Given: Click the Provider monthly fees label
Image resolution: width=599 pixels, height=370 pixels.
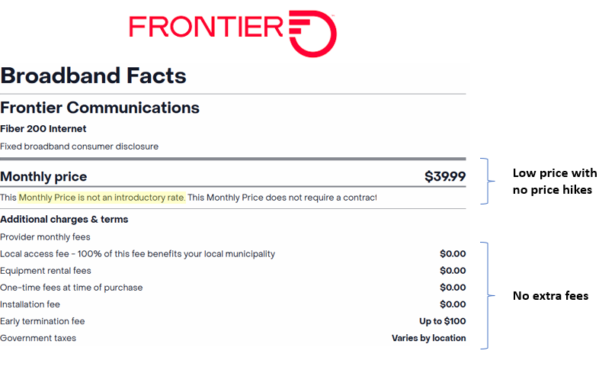Looking at the screenshot, I should coord(45,237).
